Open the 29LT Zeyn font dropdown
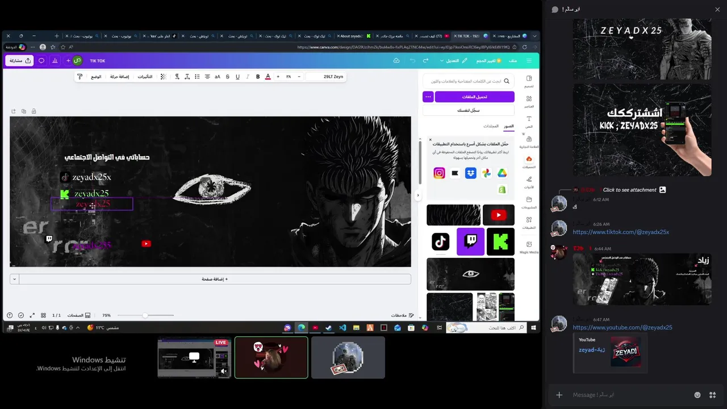Image resolution: width=727 pixels, height=409 pixels. (326, 77)
